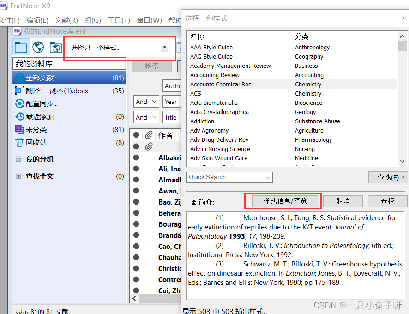Open the Year field selector
This screenshot has height=314, width=409.
click(172, 102)
